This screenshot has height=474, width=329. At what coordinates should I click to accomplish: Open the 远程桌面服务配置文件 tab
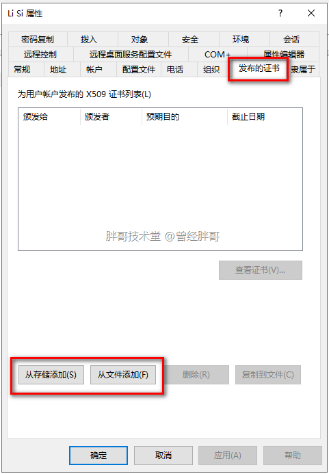click(131, 55)
